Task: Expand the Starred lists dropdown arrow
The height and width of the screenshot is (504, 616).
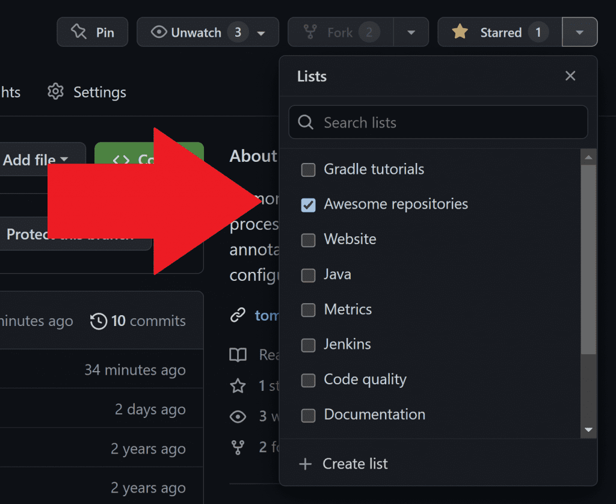Action: [579, 32]
